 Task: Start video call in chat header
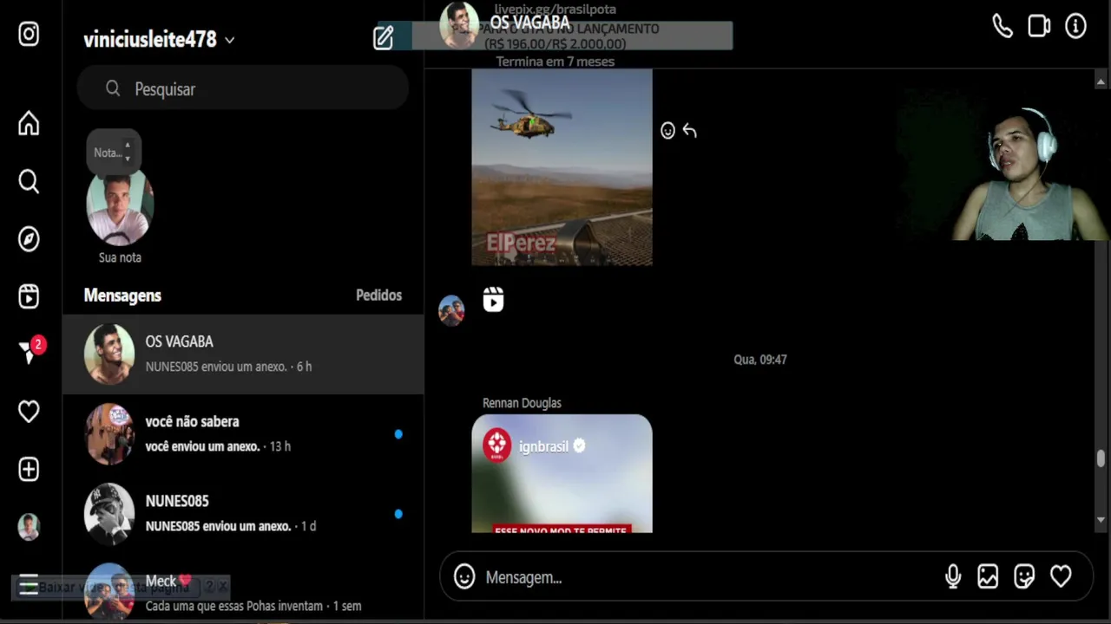click(x=1039, y=26)
